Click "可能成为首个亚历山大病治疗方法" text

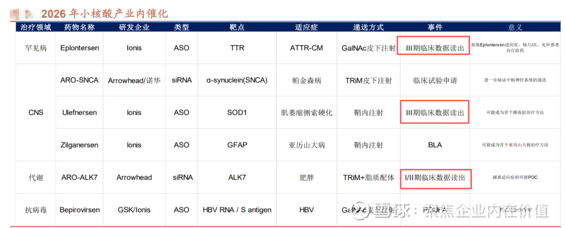click(515, 145)
